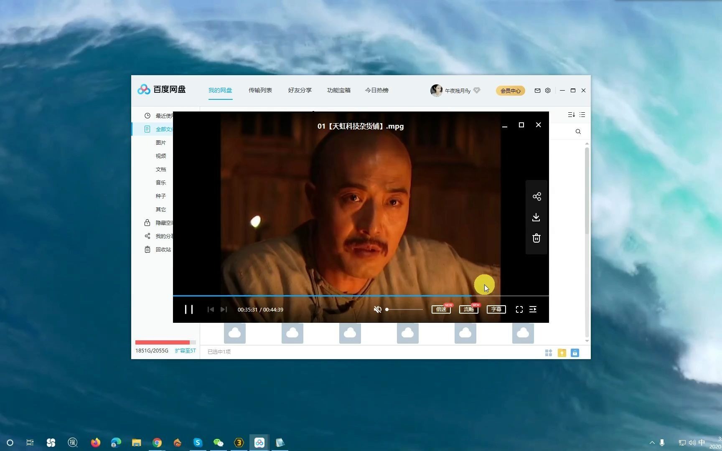Close the video player

539,125
